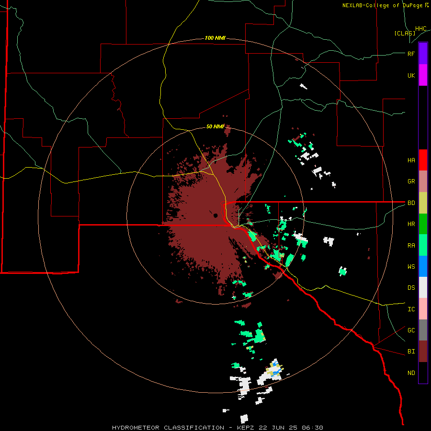Select the BD yellow legend swatch

tap(423, 203)
